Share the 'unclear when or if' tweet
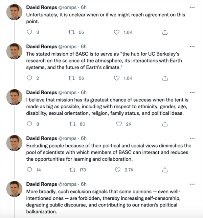The image size is (203, 218). (x=165, y=32)
